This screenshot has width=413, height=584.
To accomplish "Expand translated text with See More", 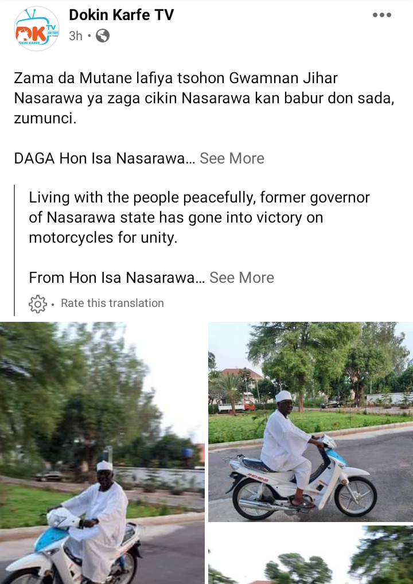I will (x=241, y=278).
